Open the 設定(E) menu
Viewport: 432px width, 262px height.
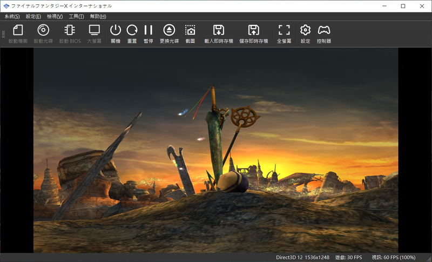(x=33, y=16)
